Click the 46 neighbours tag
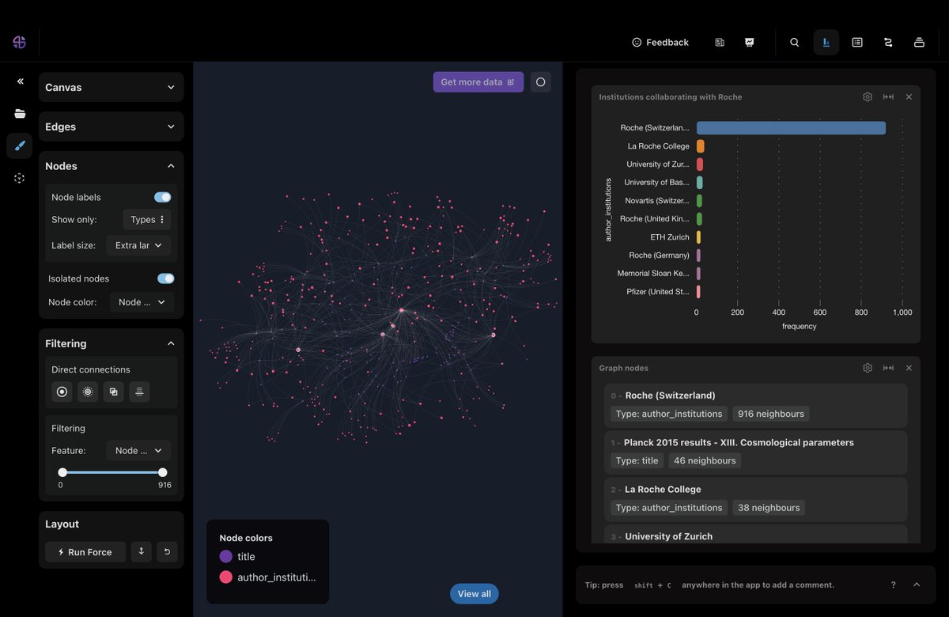Image resolution: width=949 pixels, height=617 pixels. tap(705, 460)
